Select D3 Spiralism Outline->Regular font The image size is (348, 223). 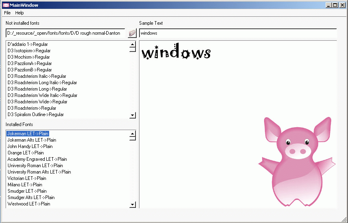tap(36, 114)
